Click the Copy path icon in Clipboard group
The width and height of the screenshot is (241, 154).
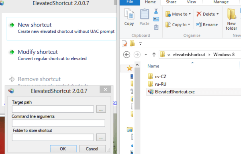pos(156,19)
